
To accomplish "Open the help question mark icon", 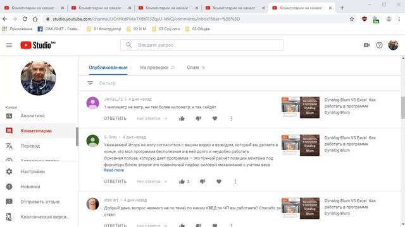I will pyautogui.click(x=379, y=45).
